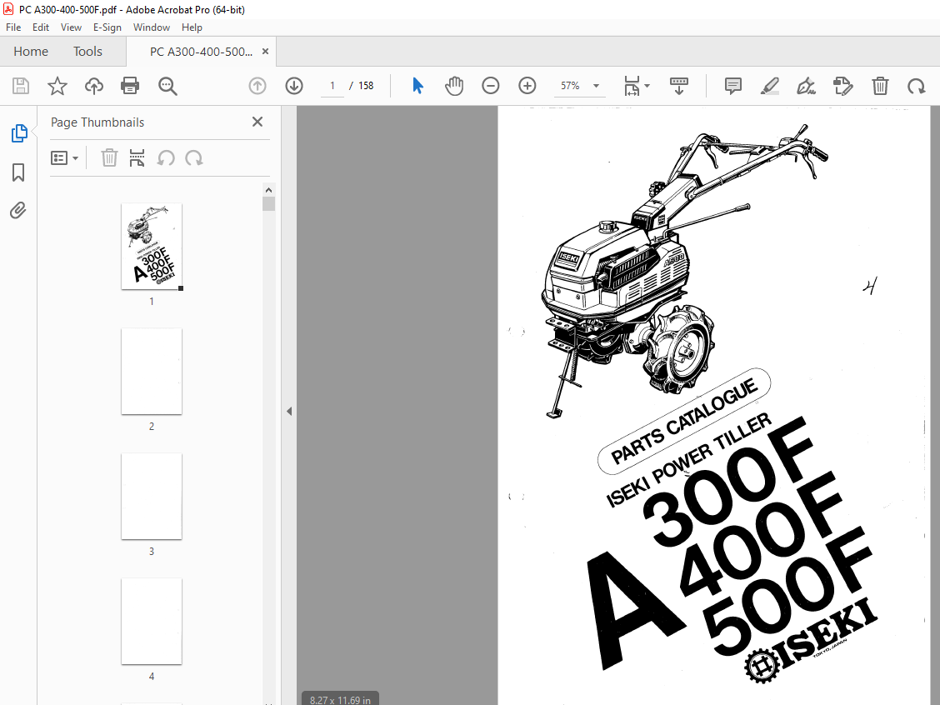Select the Hand pan tool
This screenshot has width=940, height=705.
pyautogui.click(x=454, y=86)
